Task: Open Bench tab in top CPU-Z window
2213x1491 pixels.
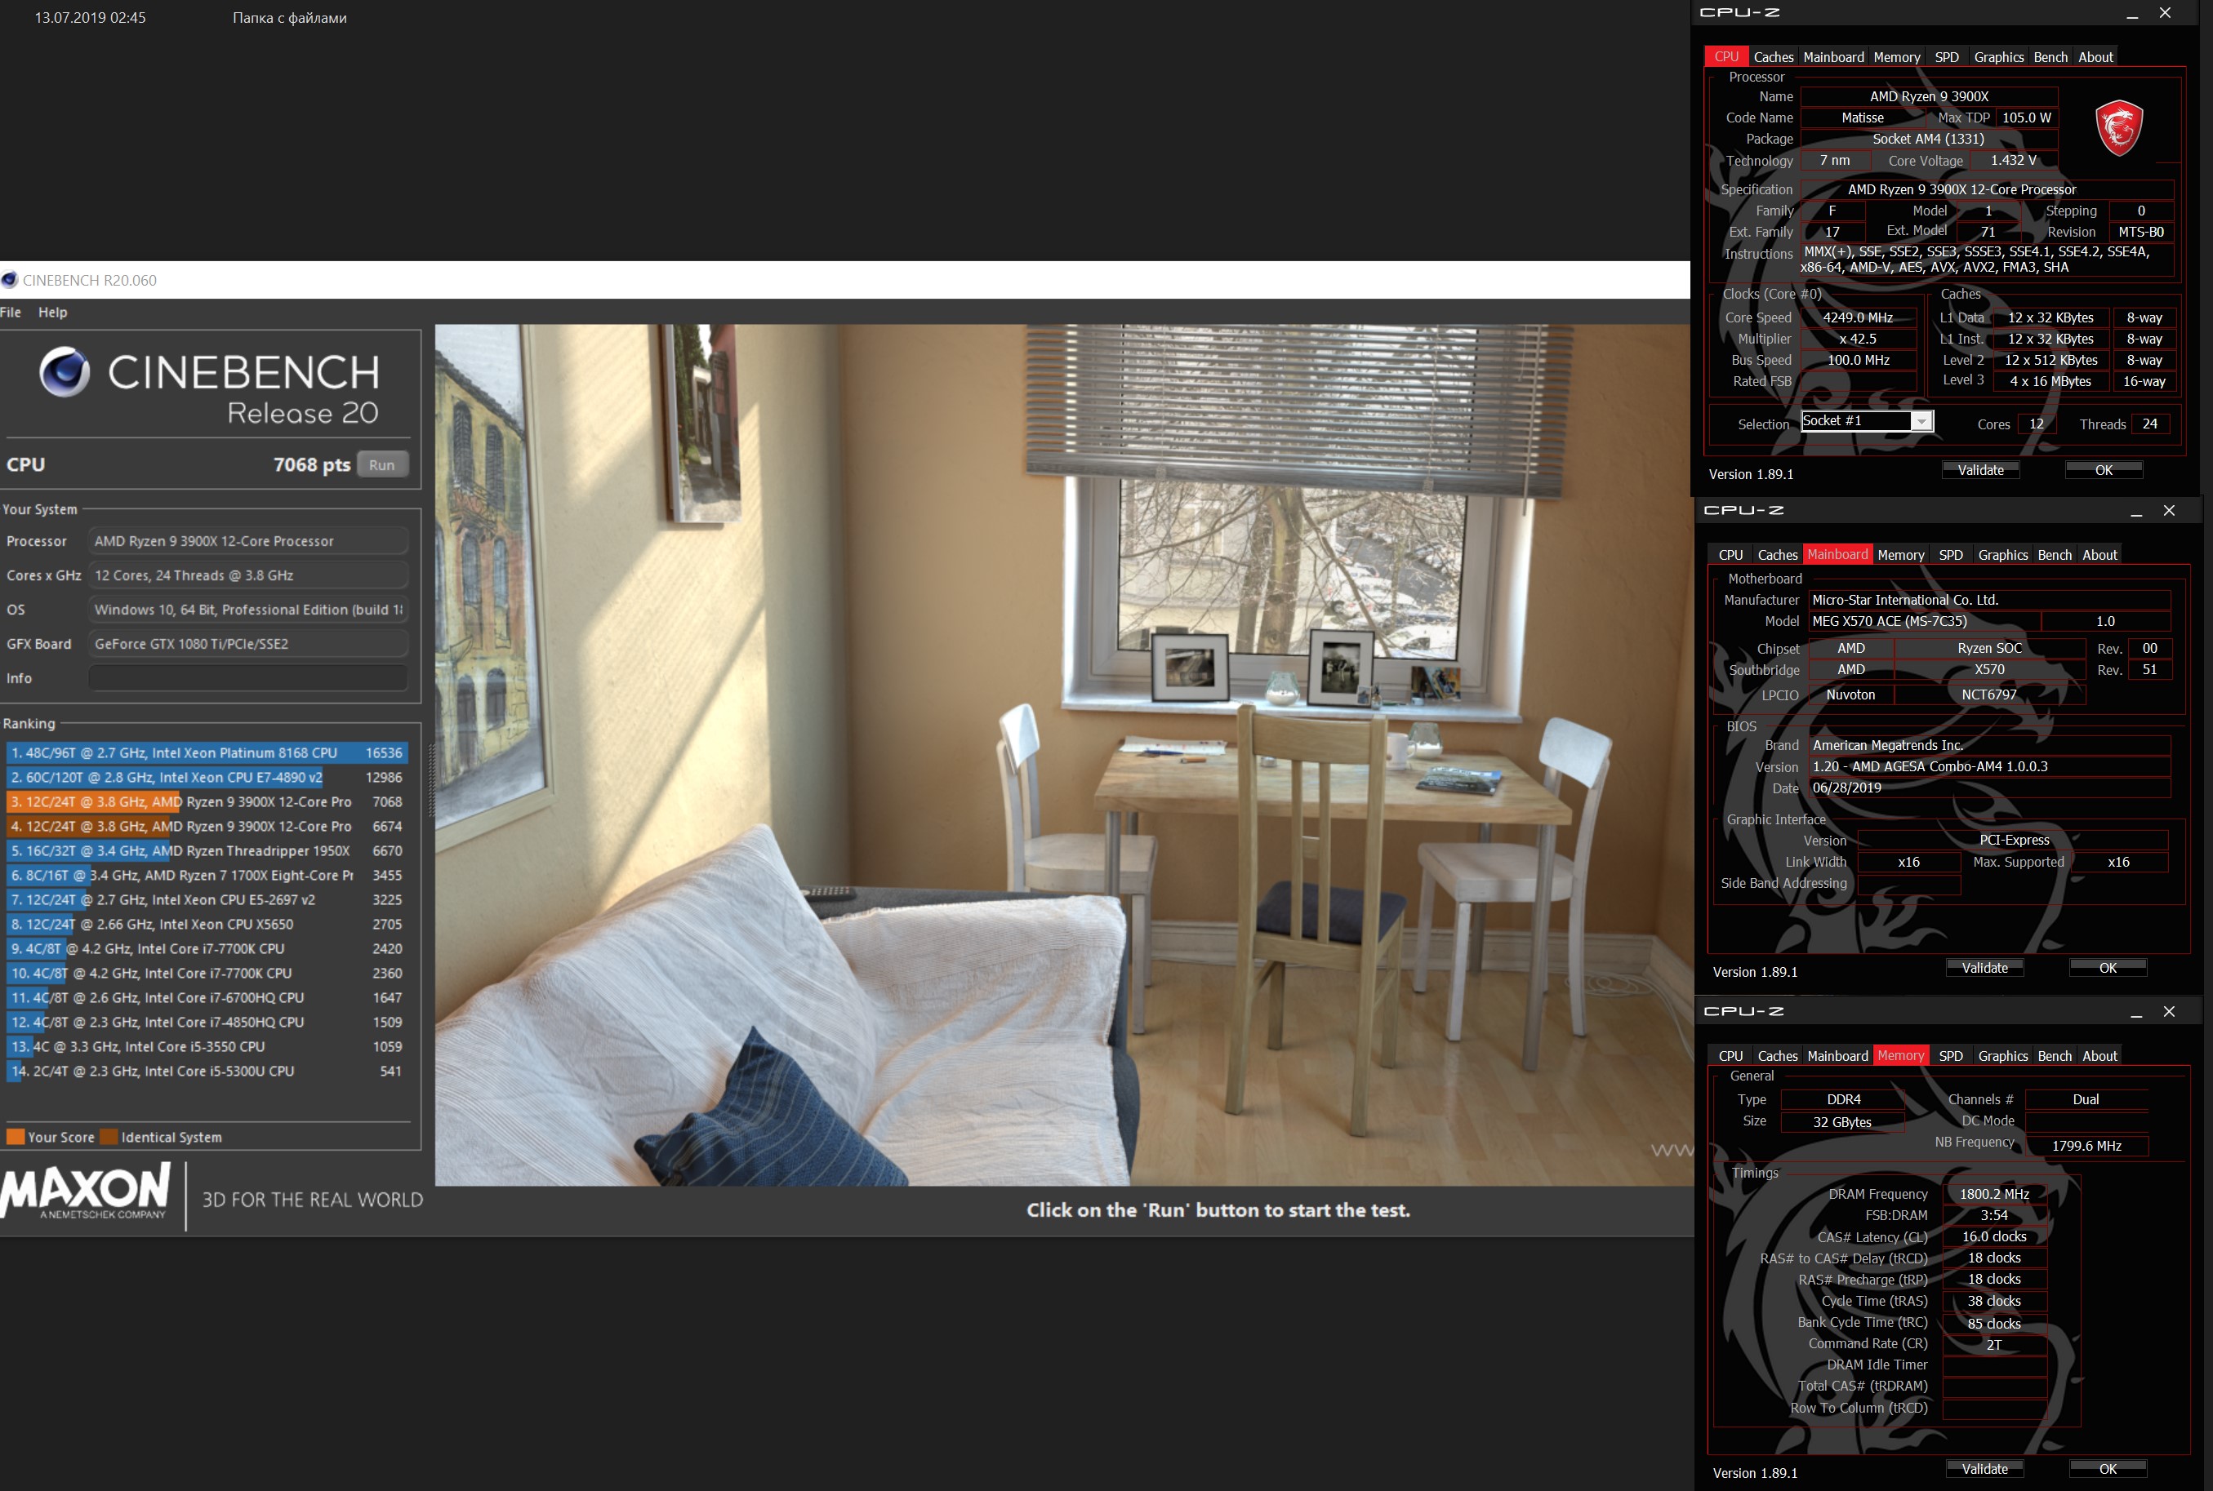Action: (x=2050, y=57)
